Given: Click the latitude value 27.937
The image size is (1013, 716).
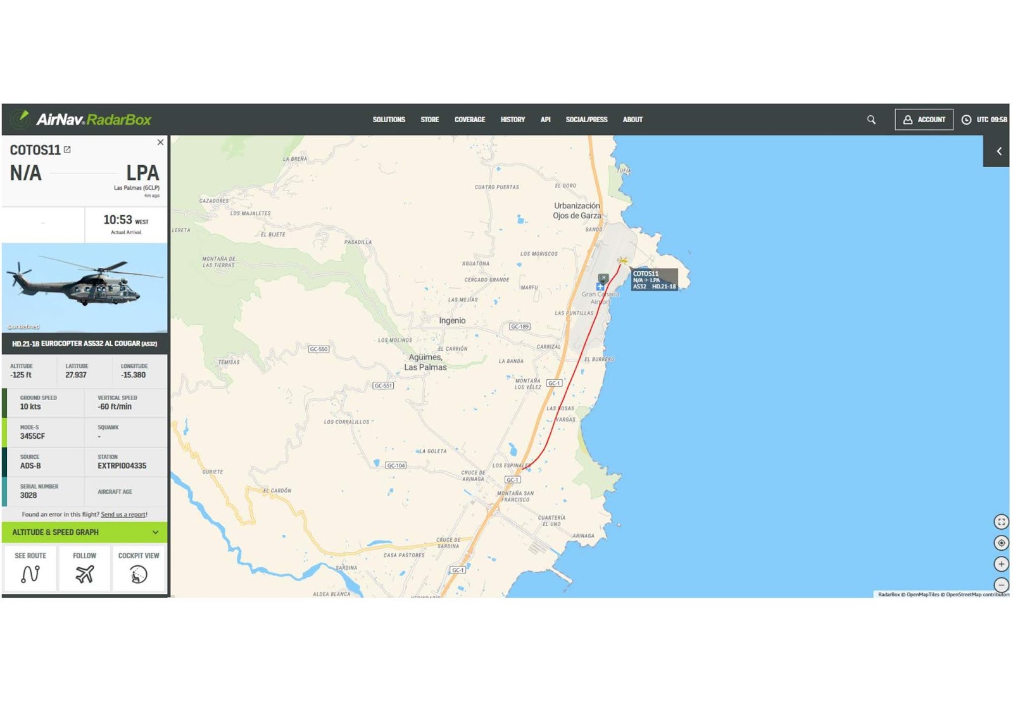Looking at the screenshot, I should (76, 375).
